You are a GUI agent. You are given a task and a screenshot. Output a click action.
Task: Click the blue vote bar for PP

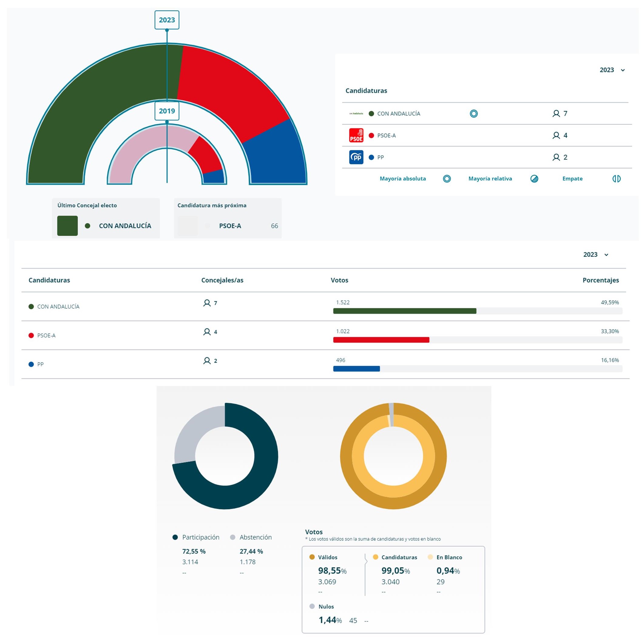point(356,369)
